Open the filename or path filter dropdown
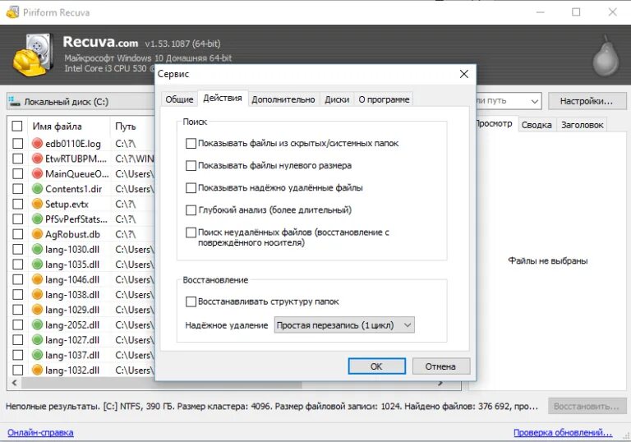The height and width of the screenshot is (442, 631). [x=534, y=101]
